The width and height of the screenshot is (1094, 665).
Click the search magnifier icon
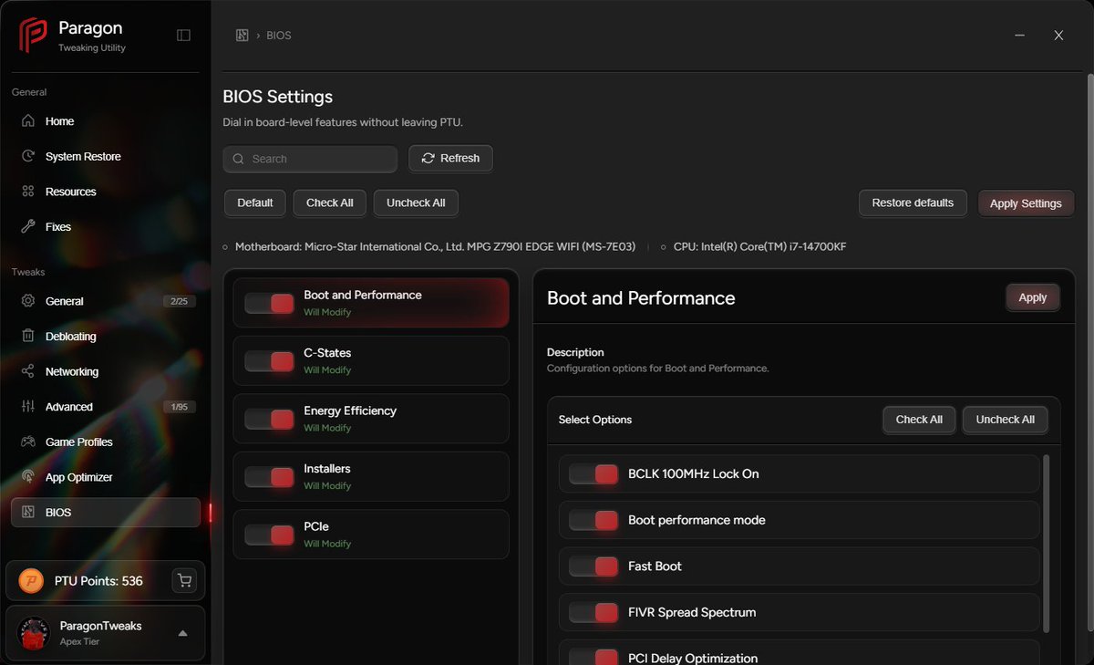pyautogui.click(x=239, y=159)
